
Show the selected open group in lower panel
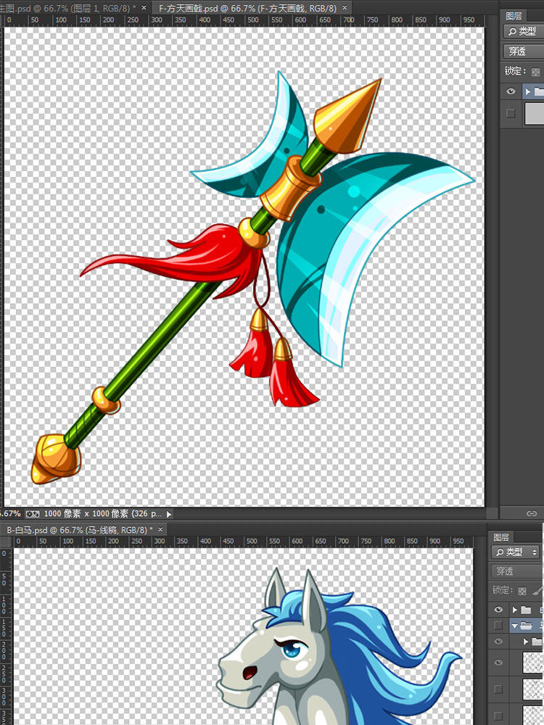click(x=498, y=626)
